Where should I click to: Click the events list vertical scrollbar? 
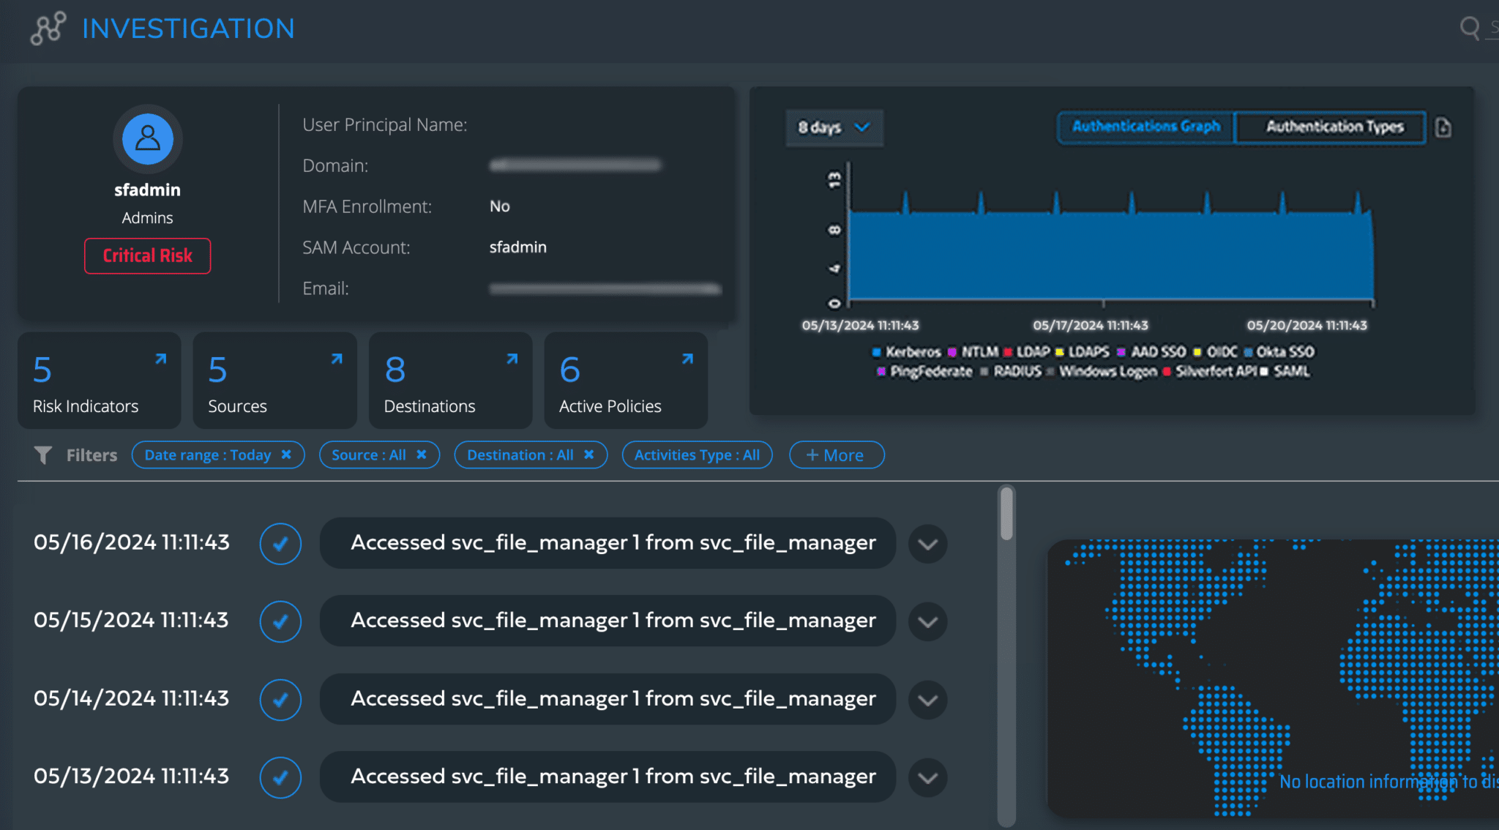tap(1006, 515)
